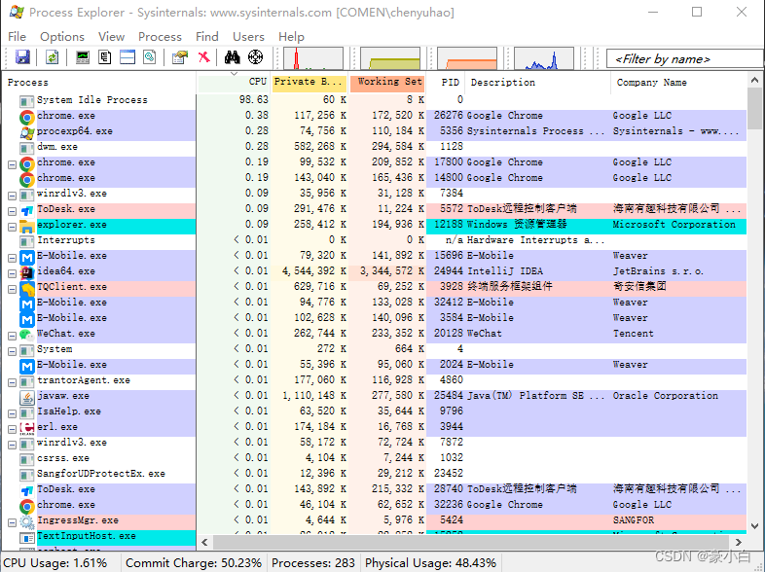
Task: Click the red Kill Process icon
Action: click(204, 57)
